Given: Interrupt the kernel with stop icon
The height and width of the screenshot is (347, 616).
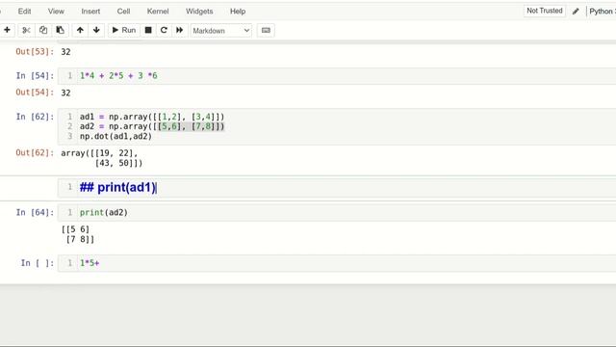Looking at the screenshot, I should pos(148,30).
